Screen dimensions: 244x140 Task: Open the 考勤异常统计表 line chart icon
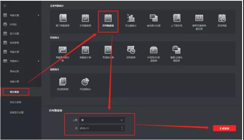click(x=62, y=50)
